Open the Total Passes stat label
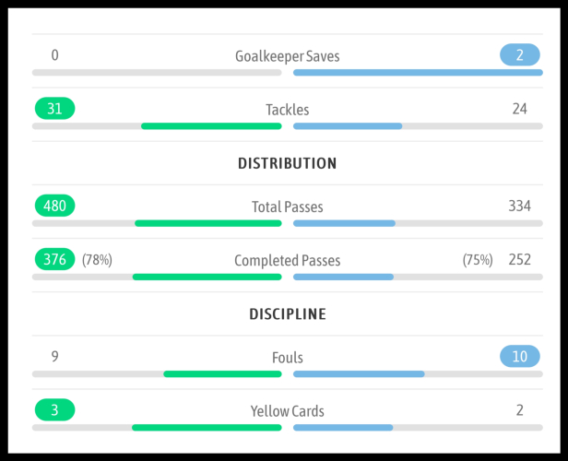The height and width of the screenshot is (461, 568). click(x=287, y=207)
